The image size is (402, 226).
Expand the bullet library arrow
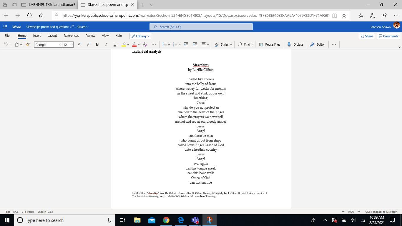(169, 44)
